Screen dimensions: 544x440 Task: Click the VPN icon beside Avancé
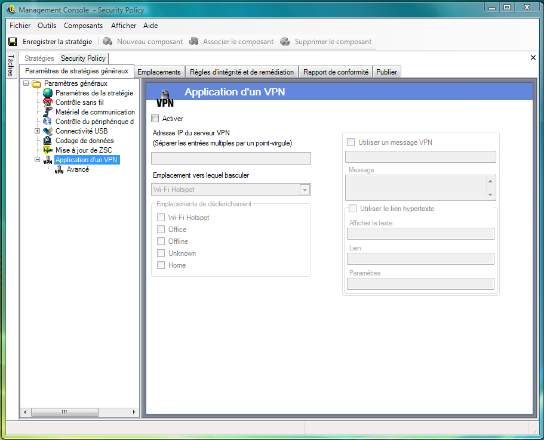59,169
